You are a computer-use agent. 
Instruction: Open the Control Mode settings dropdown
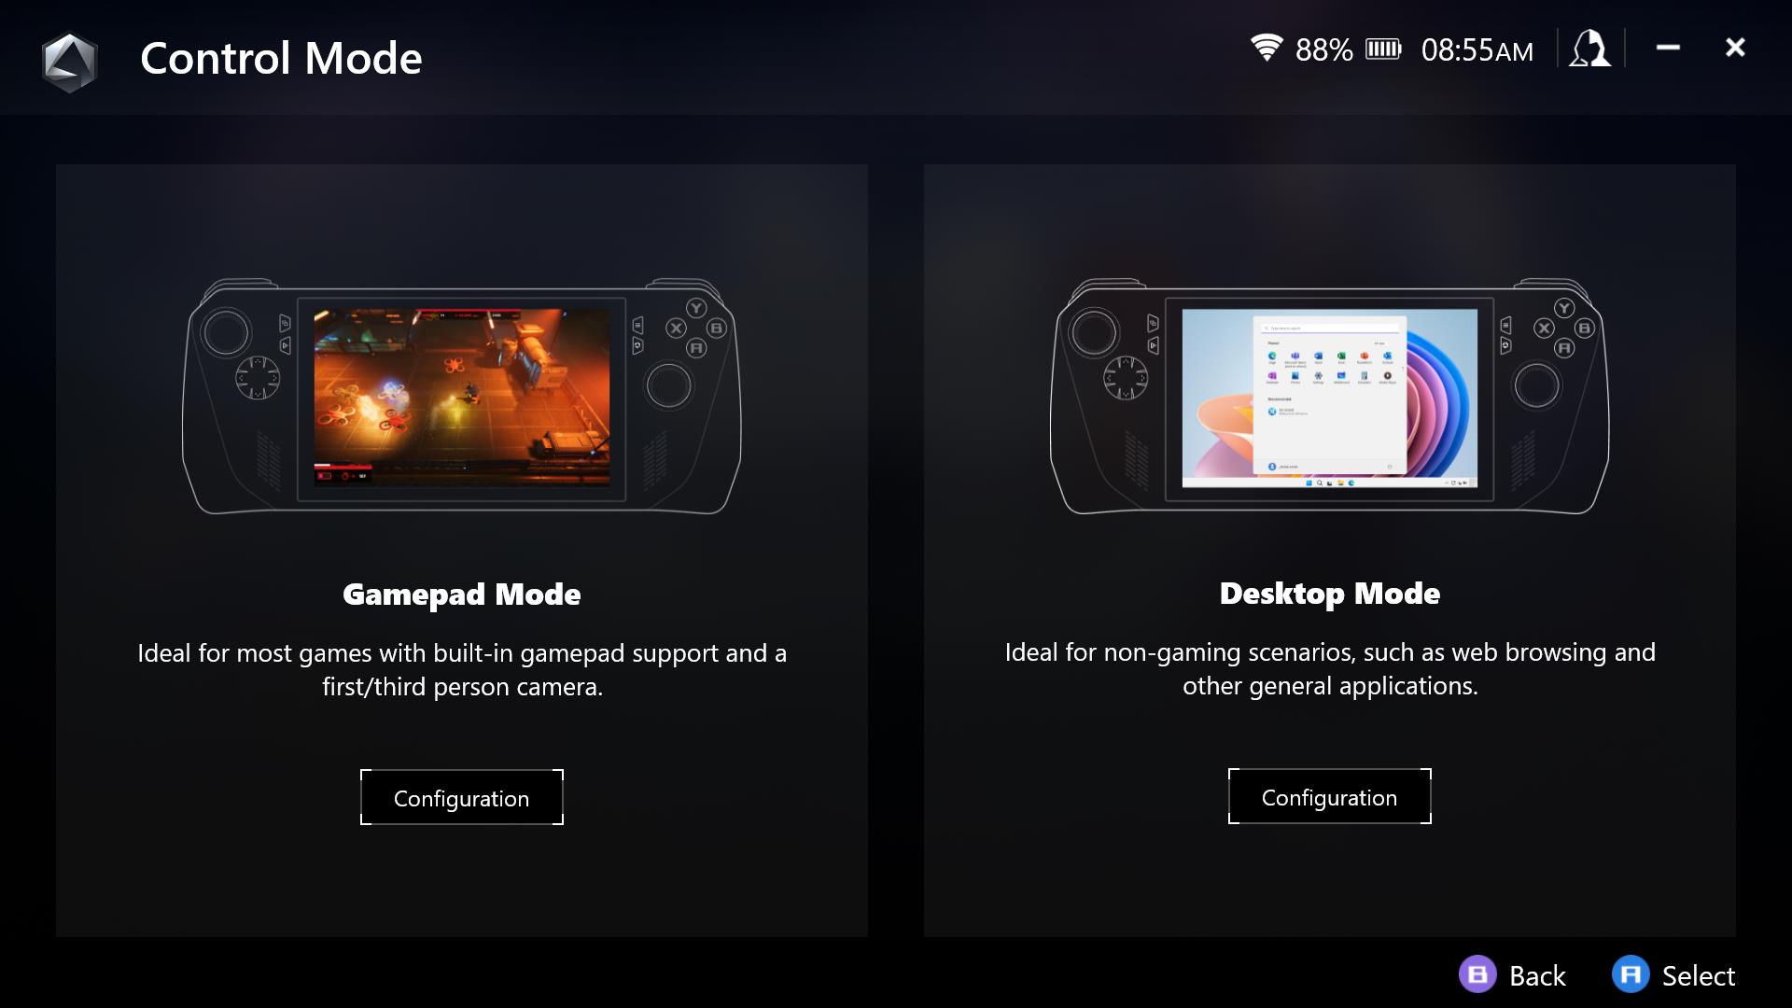tap(279, 57)
